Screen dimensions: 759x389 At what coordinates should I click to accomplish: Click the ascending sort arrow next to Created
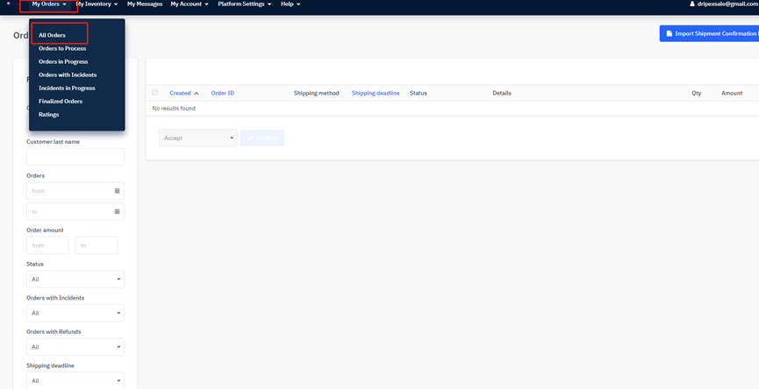point(197,93)
